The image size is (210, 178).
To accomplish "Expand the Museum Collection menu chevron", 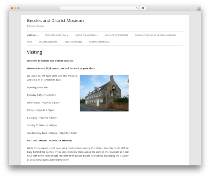I will (x=68, y=35).
